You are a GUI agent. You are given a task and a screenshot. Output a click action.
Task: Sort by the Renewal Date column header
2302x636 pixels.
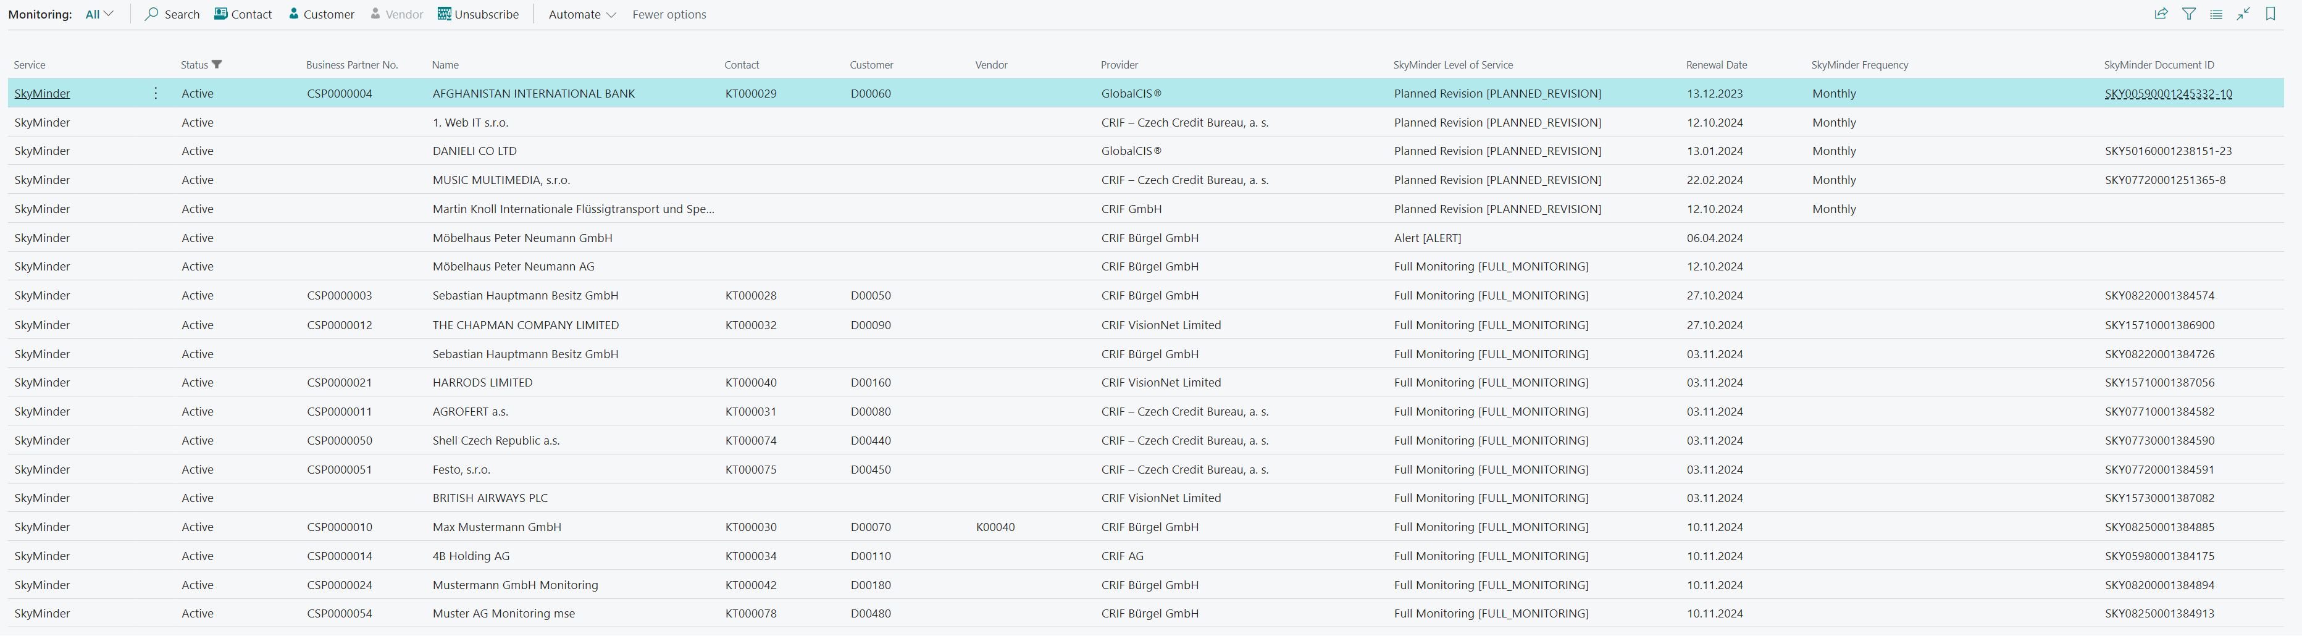coord(1715,64)
